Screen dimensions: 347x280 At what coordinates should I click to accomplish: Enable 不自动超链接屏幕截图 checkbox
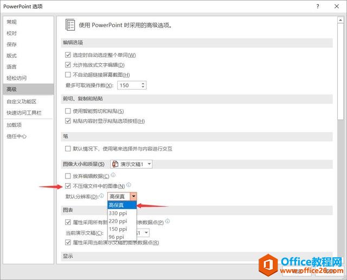point(68,75)
